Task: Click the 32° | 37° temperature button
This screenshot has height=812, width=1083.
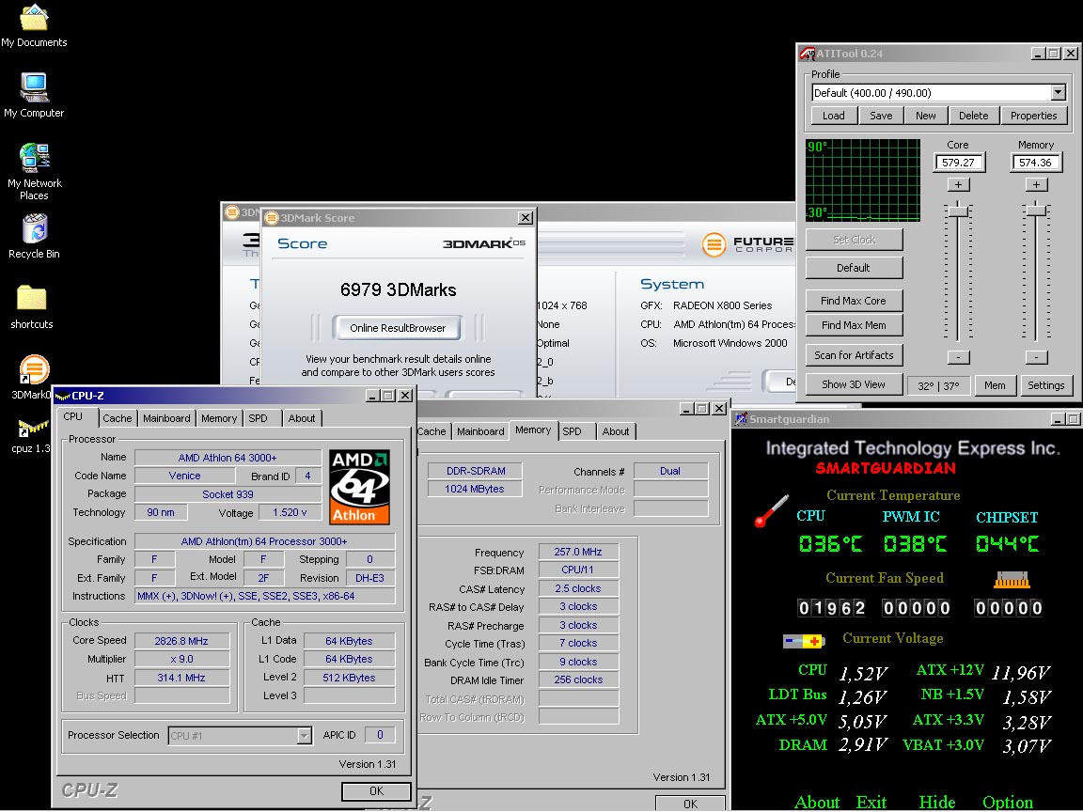Action: coord(938,386)
